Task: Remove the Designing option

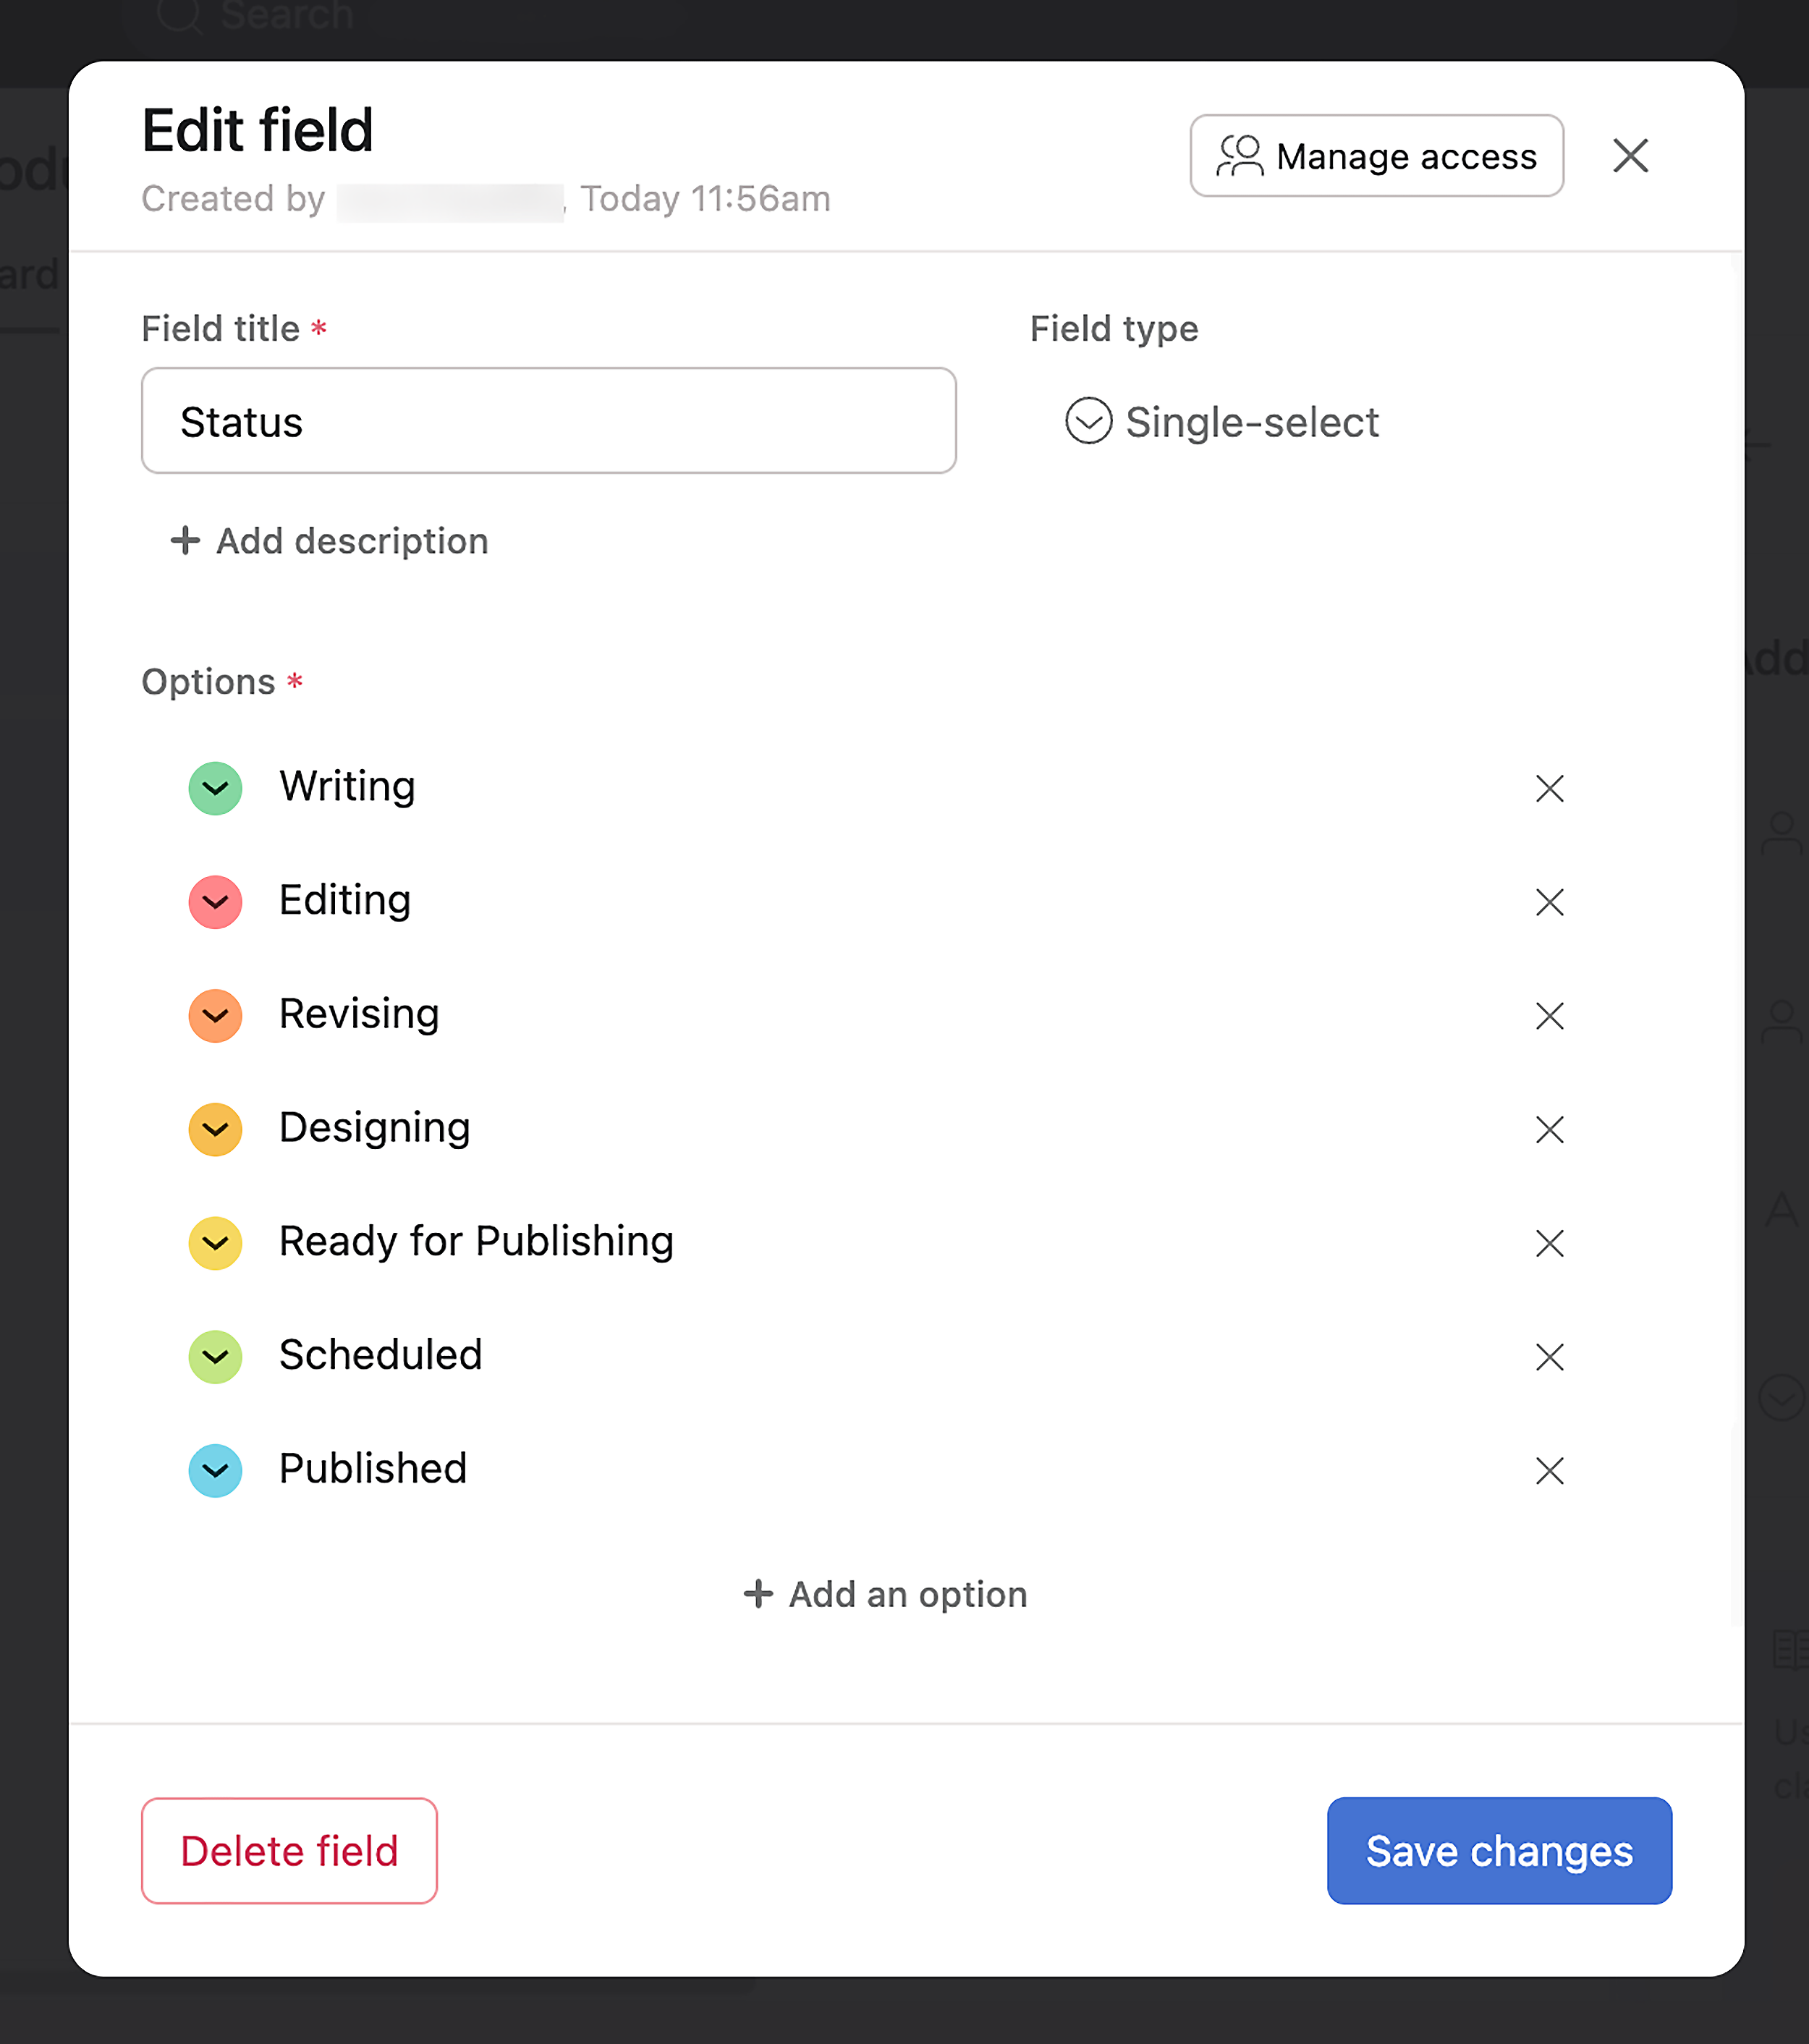Action: tap(1549, 1129)
